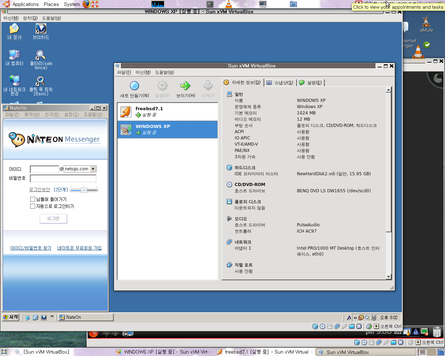The image size is (445, 356).
Task: Click the Windows XP 시작 start button
Action: pos(11,317)
